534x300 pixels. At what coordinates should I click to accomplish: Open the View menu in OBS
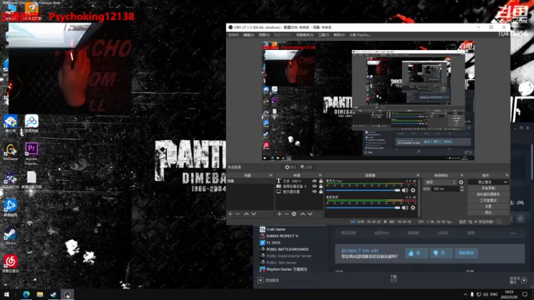(264, 35)
